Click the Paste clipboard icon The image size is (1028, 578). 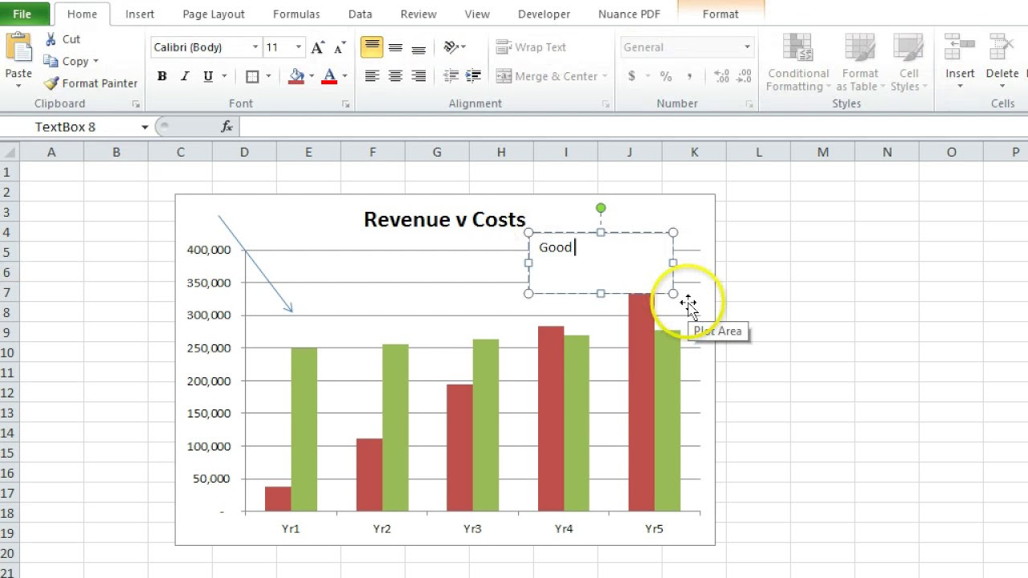(18, 48)
